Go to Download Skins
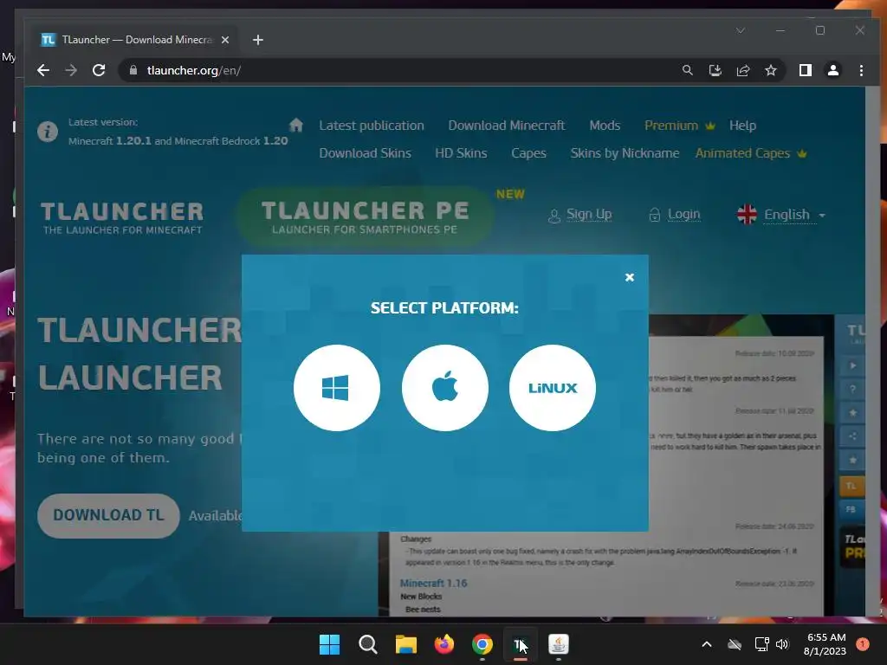 pos(365,153)
